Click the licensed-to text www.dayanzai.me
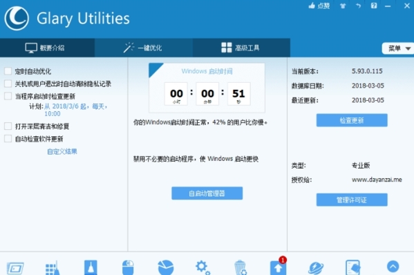The image size is (414, 275). pos(377,180)
